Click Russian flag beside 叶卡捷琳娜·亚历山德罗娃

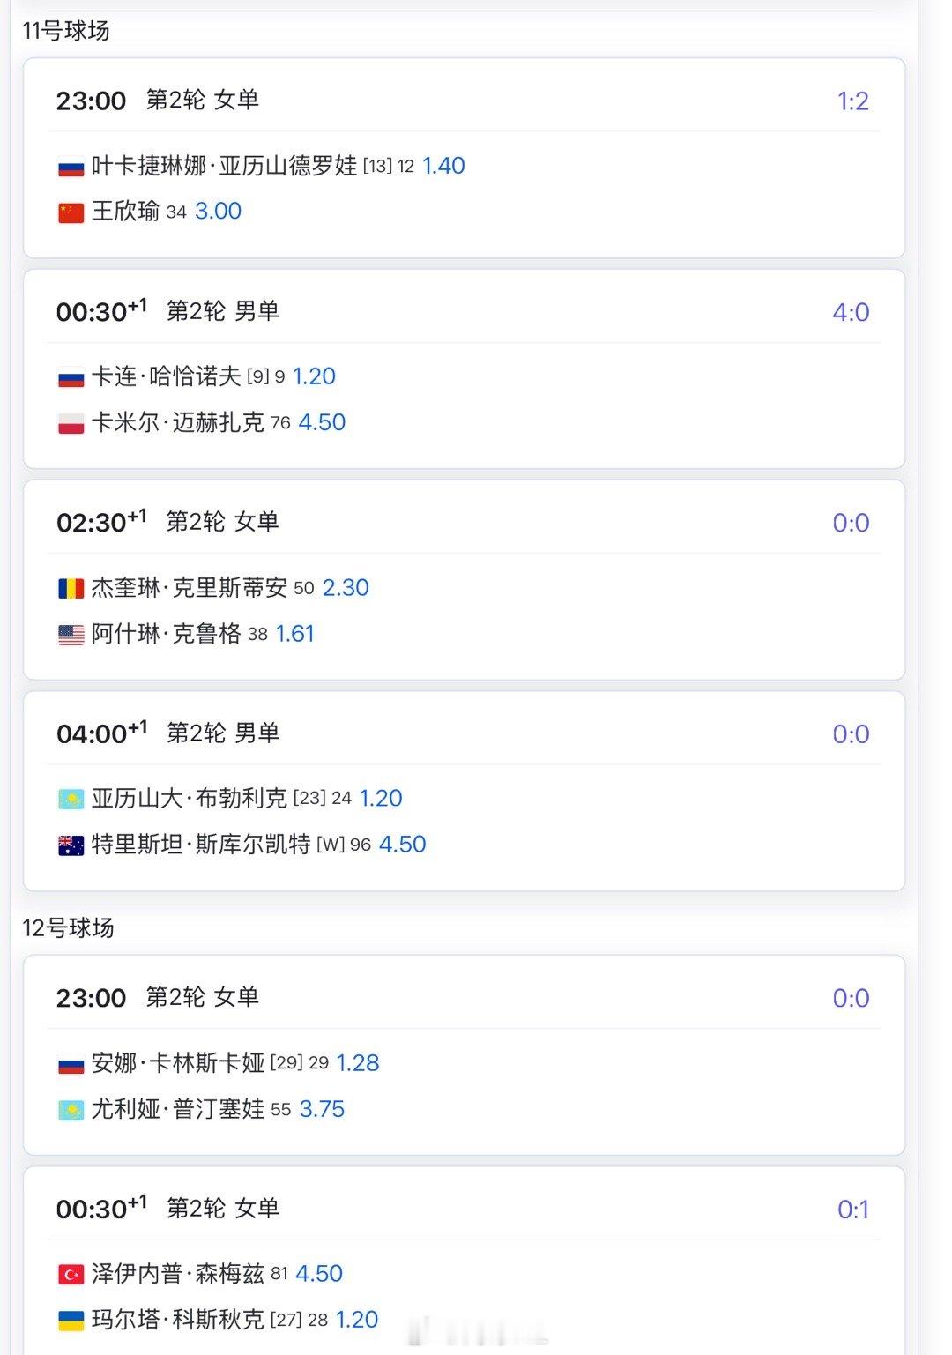tap(71, 167)
